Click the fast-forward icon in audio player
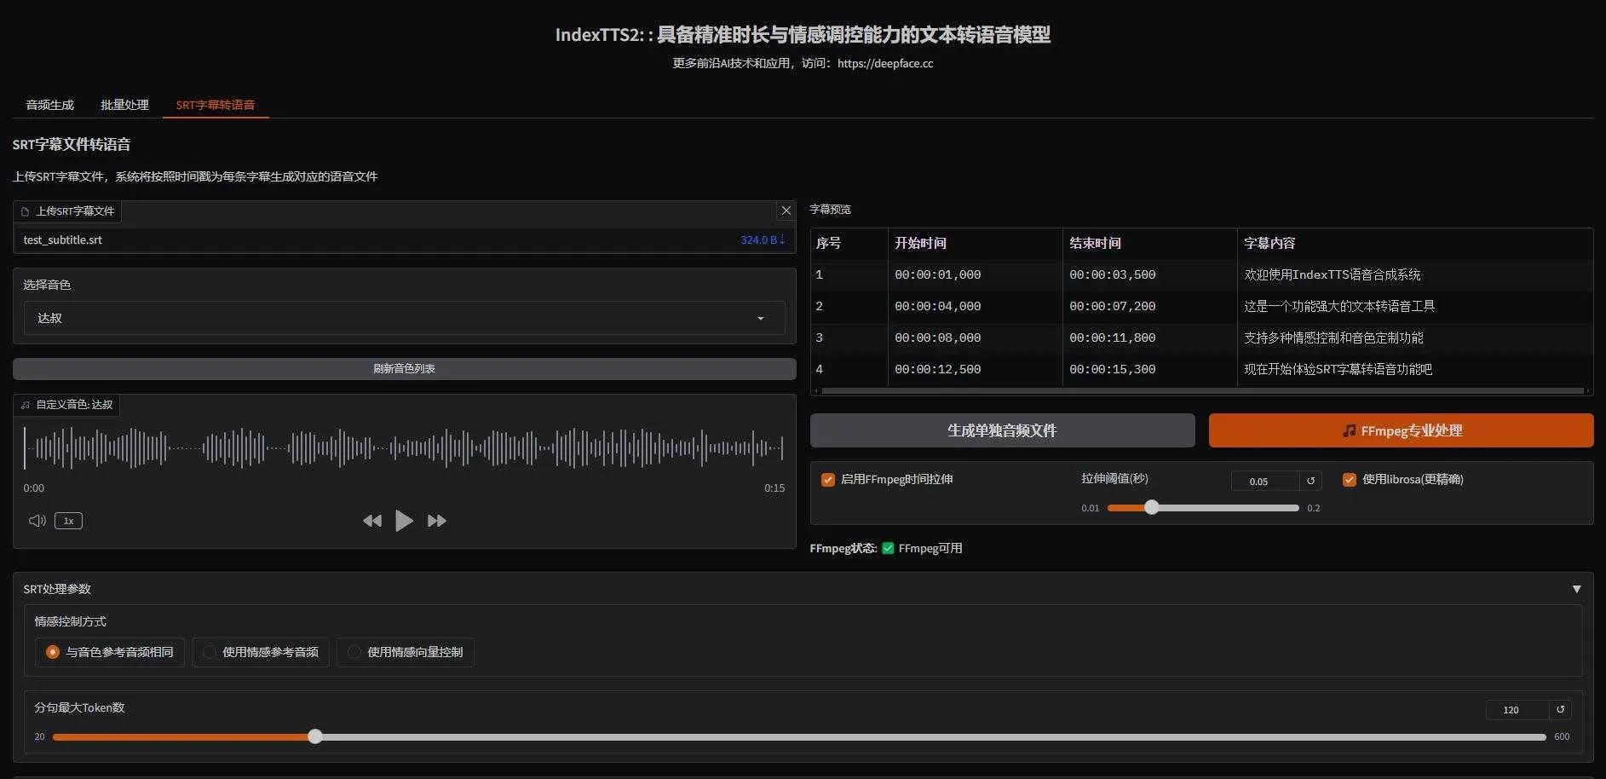The height and width of the screenshot is (779, 1606). pyautogui.click(x=436, y=521)
